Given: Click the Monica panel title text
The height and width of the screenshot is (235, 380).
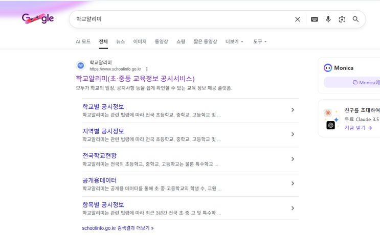Looking at the screenshot, I should pyautogui.click(x=344, y=68).
